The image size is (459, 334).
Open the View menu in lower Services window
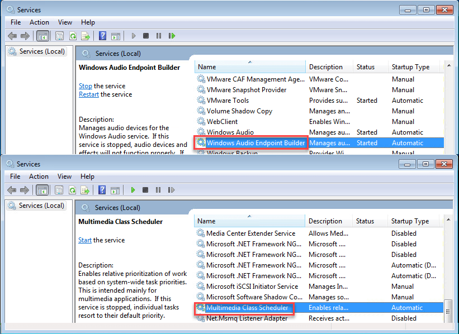click(64, 176)
